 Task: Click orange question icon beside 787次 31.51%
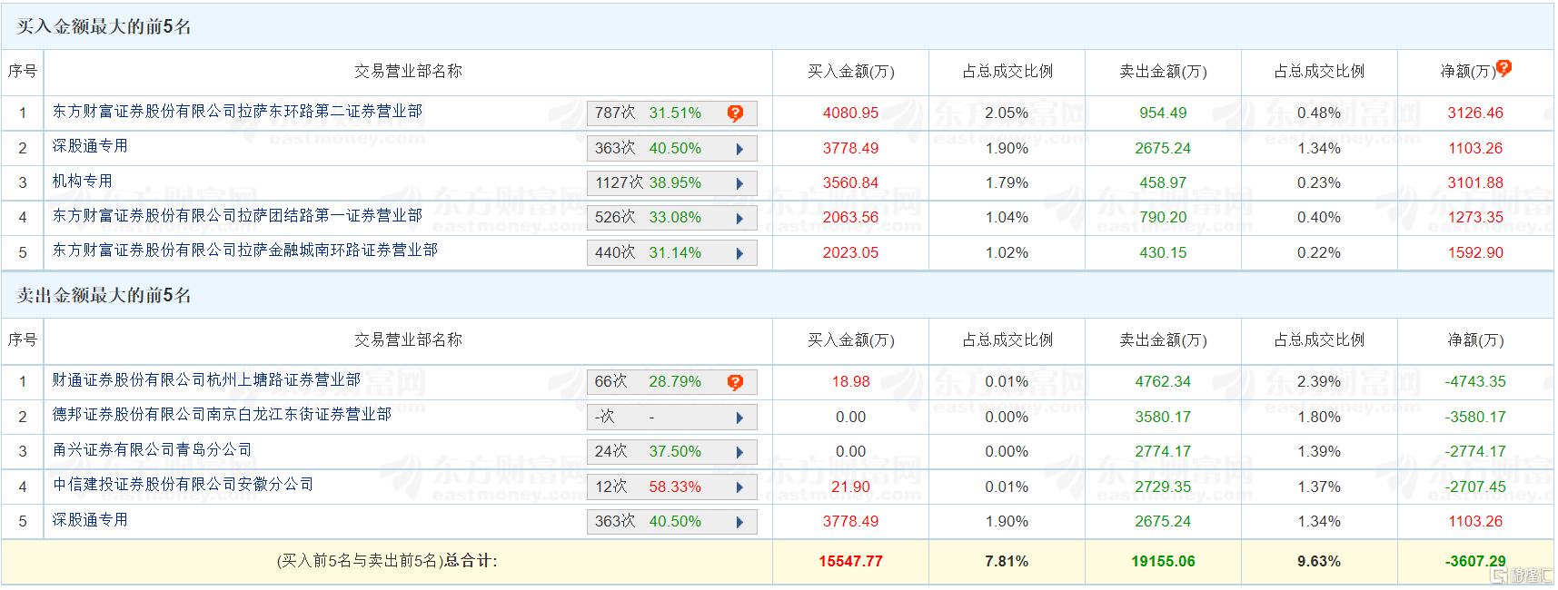click(x=735, y=113)
